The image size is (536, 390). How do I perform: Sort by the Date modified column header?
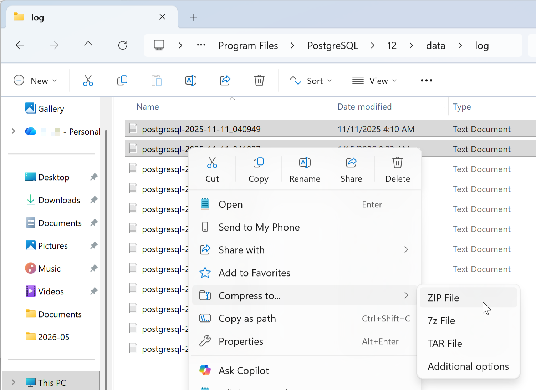click(x=364, y=107)
